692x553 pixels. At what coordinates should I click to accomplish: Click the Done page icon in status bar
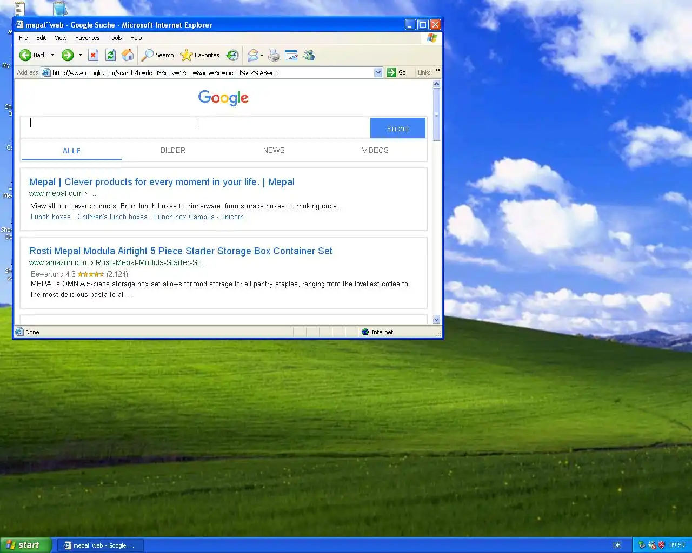19,332
